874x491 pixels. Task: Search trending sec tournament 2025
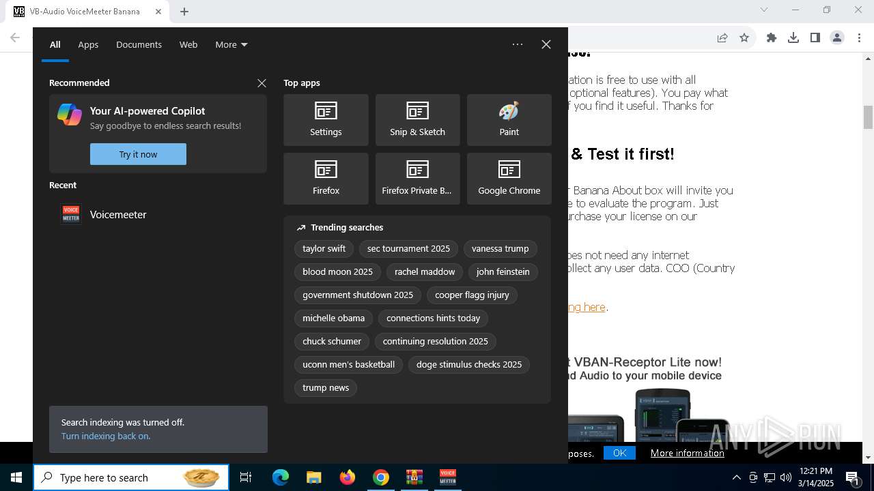(408, 248)
